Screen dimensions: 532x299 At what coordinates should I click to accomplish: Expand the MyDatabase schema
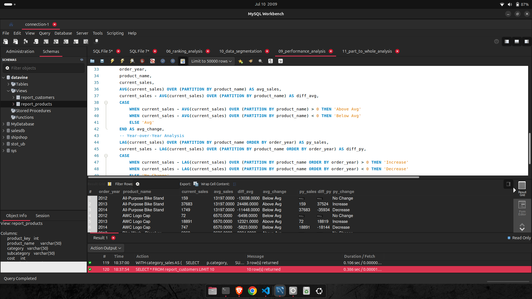[x=4, y=124]
